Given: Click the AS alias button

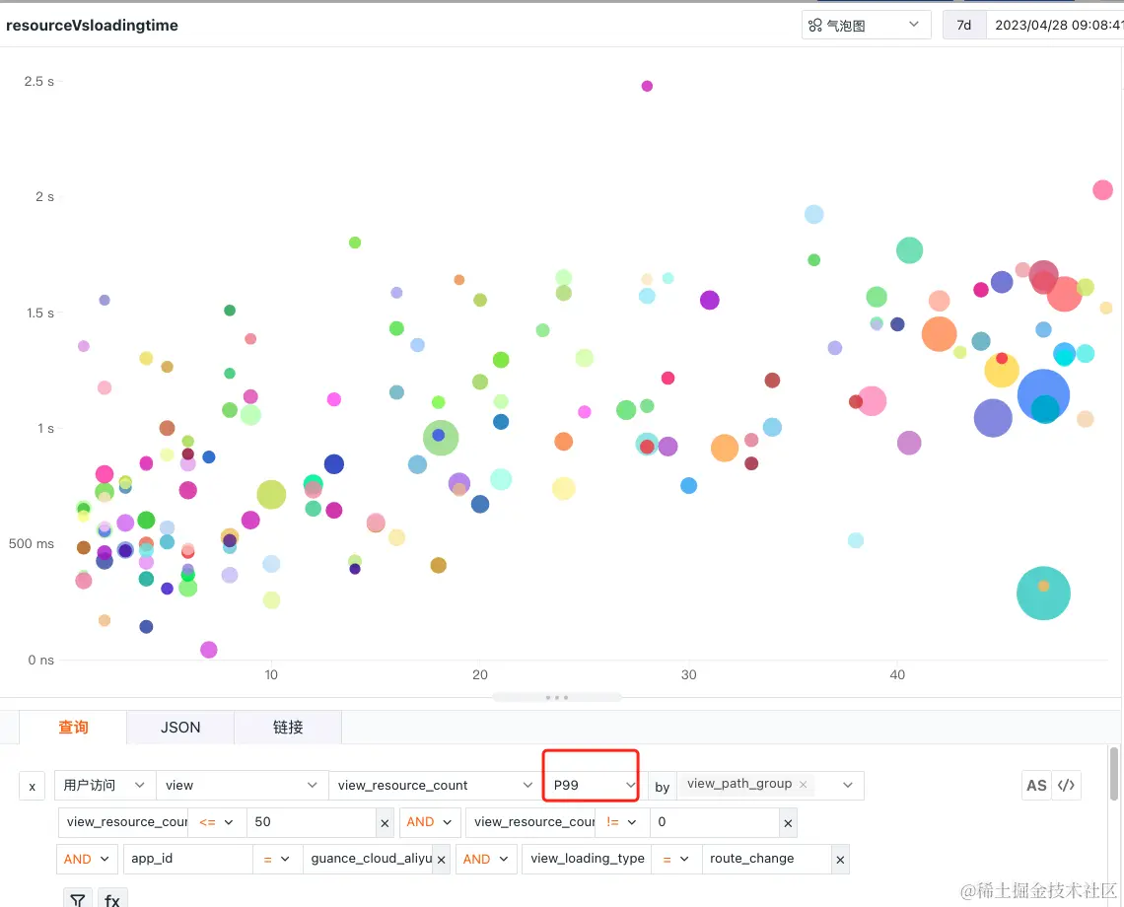Looking at the screenshot, I should click(x=1036, y=785).
